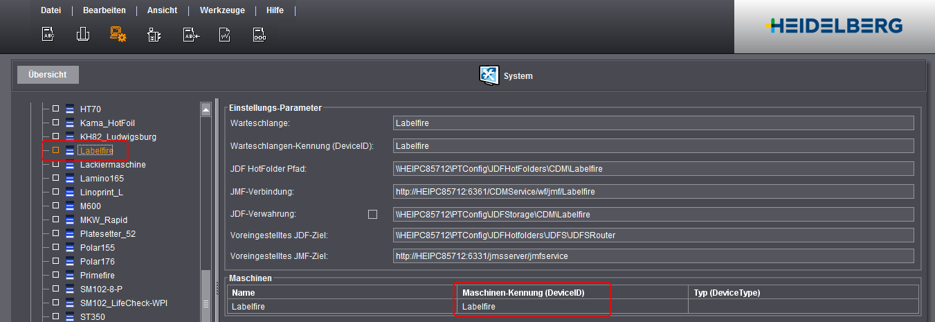935x322 pixels.
Task: Click device icon next to SM102_LifeCheck-WPI
Action: tap(70, 303)
